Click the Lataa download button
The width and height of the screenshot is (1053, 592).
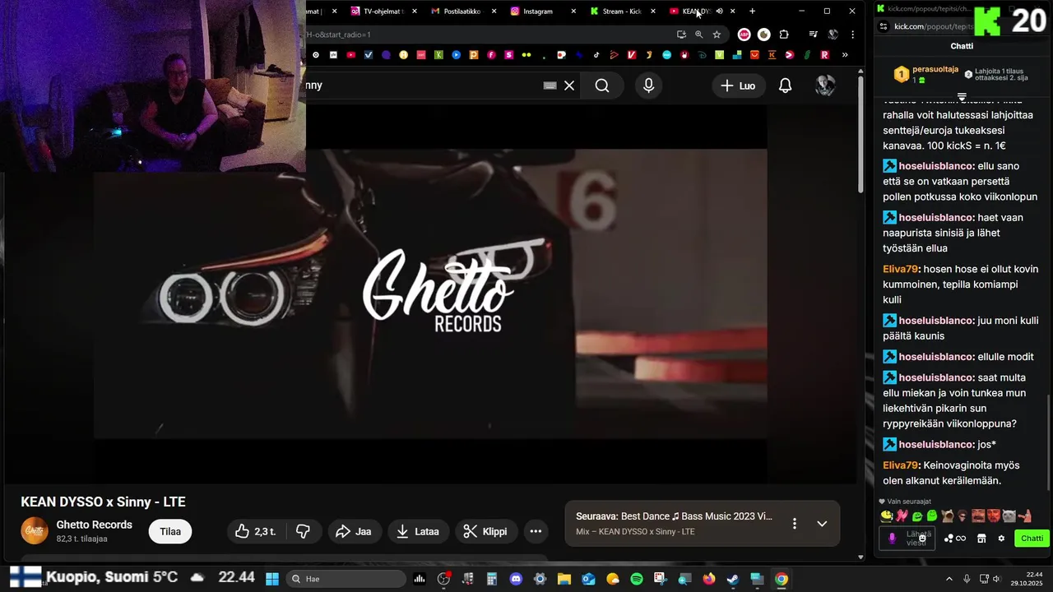point(418,531)
